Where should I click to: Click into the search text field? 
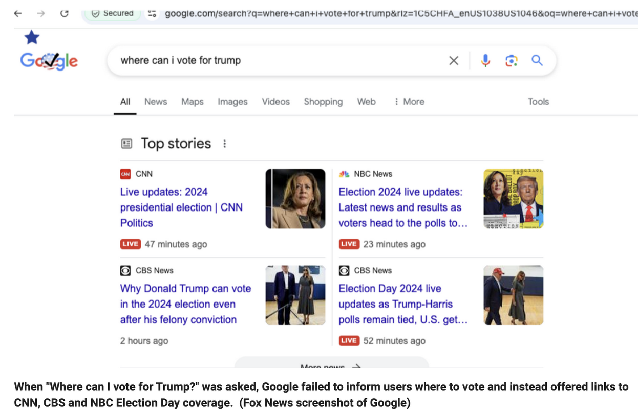coord(277,61)
